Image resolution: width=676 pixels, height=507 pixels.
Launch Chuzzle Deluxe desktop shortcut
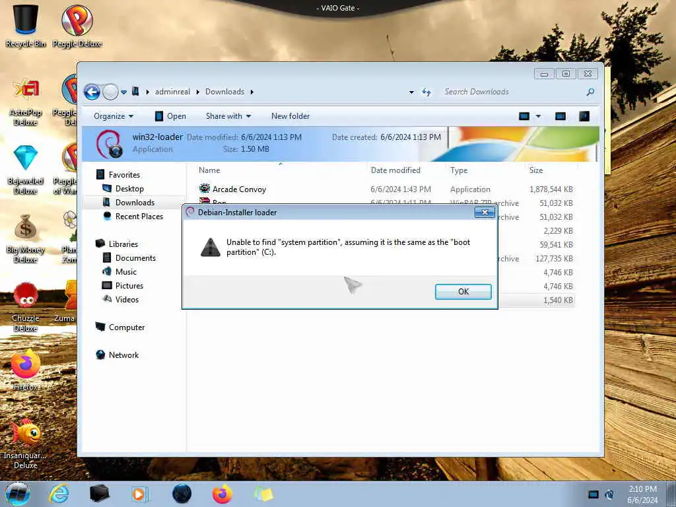(x=26, y=306)
